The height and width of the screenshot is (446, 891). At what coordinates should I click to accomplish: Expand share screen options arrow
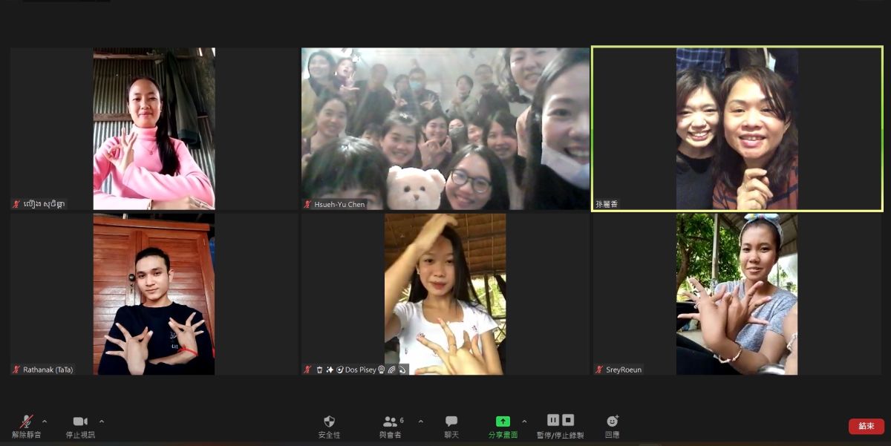click(x=524, y=422)
